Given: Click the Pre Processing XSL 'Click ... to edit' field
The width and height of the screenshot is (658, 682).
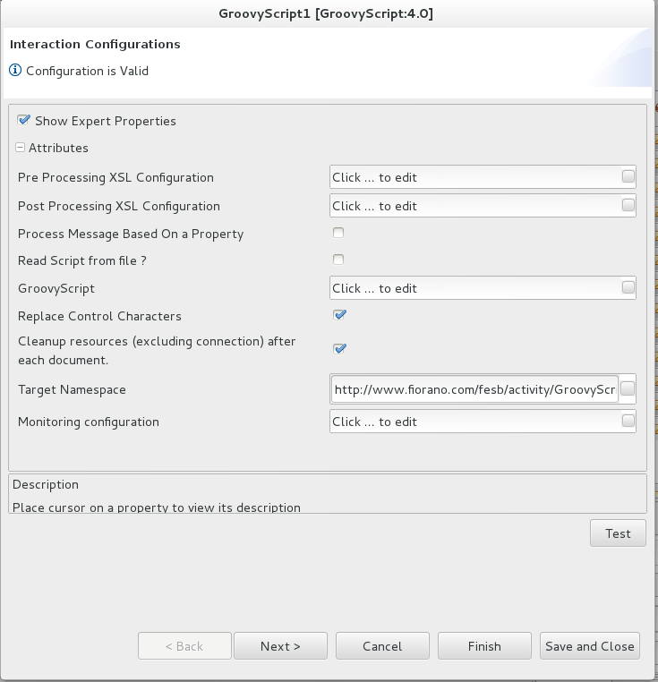Looking at the screenshot, I should click(475, 177).
